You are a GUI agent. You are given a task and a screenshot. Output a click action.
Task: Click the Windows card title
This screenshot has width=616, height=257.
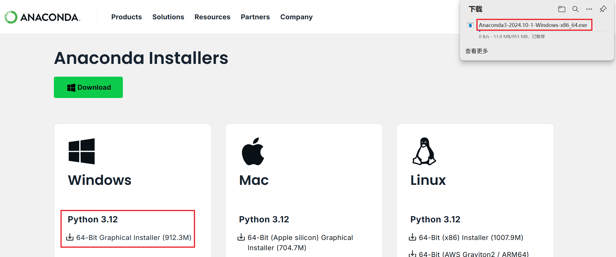[x=99, y=180]
